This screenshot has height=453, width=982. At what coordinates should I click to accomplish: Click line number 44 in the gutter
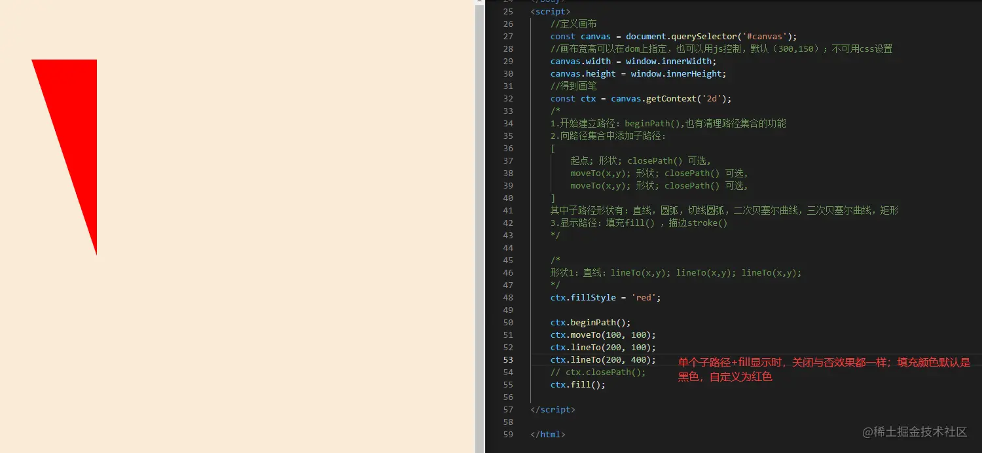coord(508,248)
